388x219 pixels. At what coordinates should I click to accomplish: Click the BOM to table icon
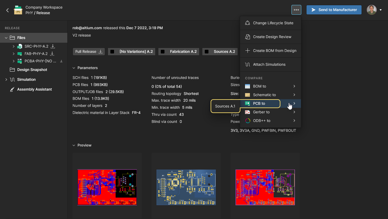247,86
